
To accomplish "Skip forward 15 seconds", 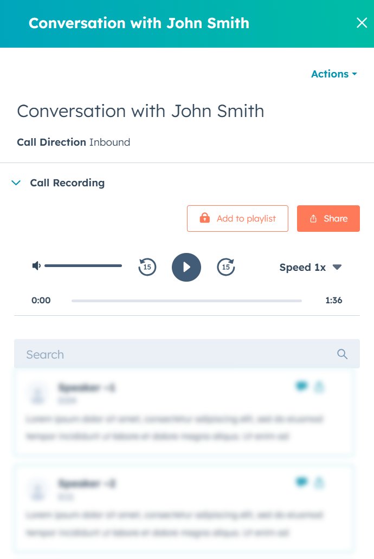I will [x=226, y=267].
